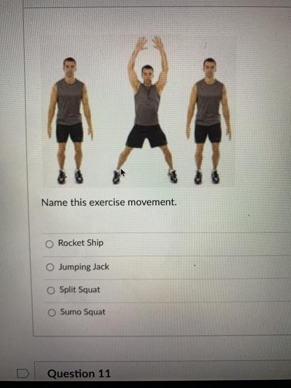Select the Rocket Ship radio button
The image size is (291, 388).
49,244
